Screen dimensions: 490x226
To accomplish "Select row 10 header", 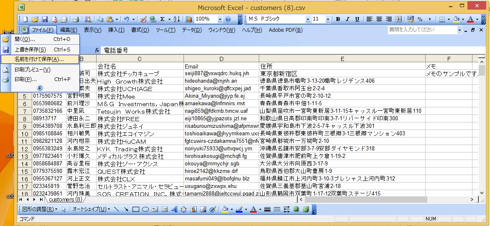I will pyautogui.click(x=25, y=134).
